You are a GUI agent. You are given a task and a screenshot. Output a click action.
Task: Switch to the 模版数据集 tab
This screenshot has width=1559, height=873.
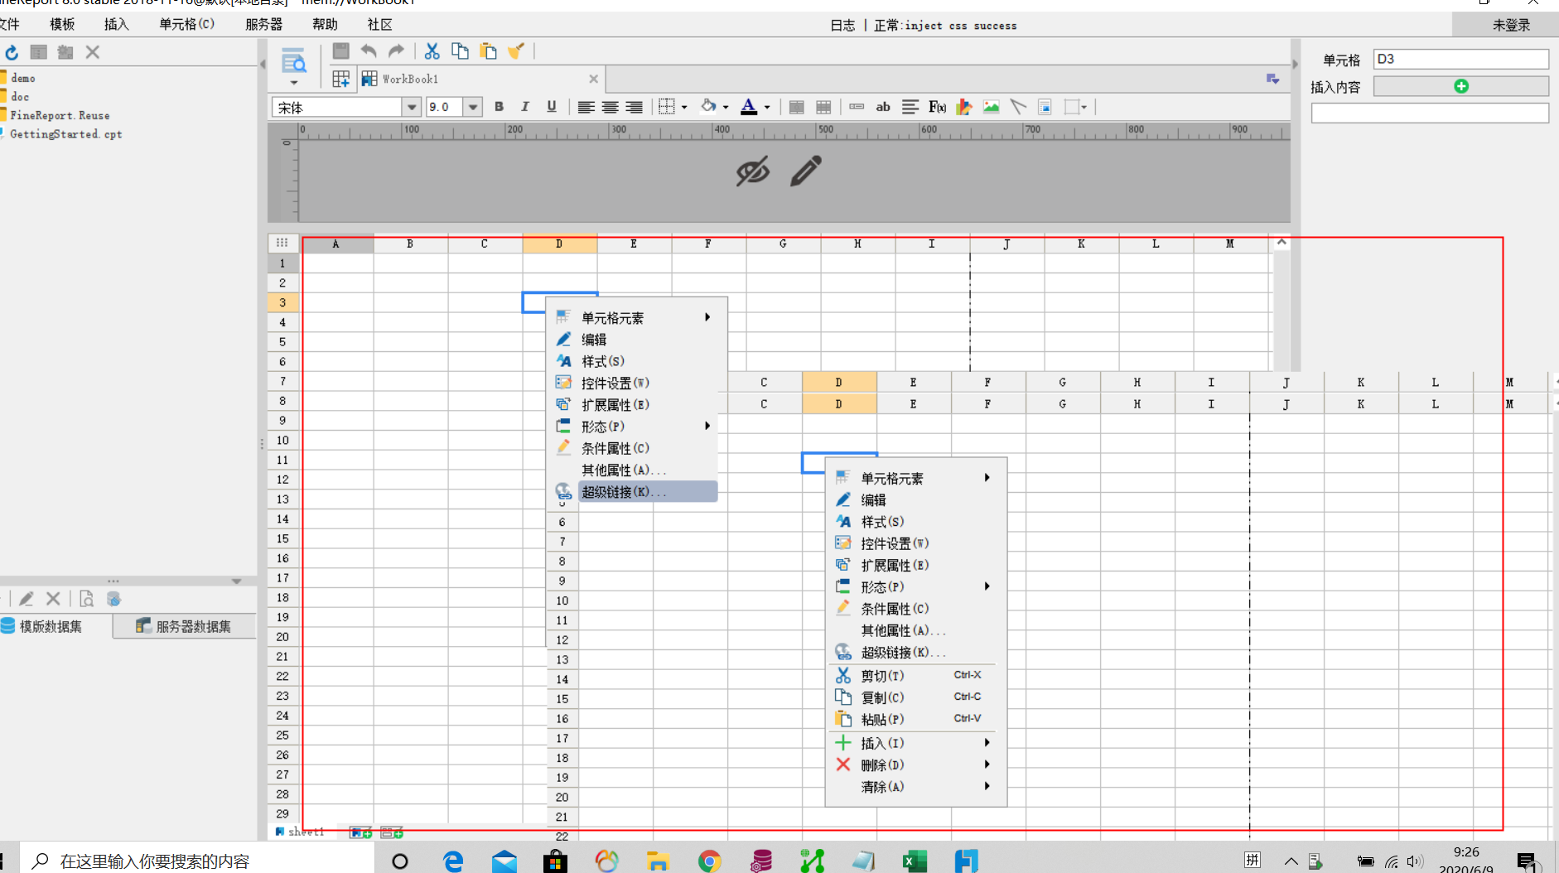(x=50, y=626)
